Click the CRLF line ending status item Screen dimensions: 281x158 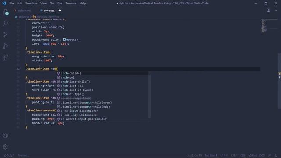coord(234,155)
